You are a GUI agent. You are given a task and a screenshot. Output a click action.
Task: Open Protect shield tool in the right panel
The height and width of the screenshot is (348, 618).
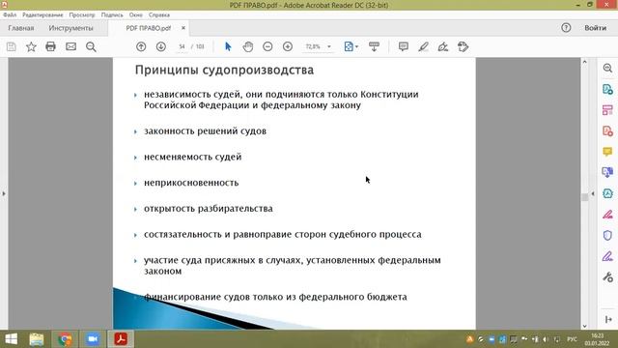coord(607,235)
